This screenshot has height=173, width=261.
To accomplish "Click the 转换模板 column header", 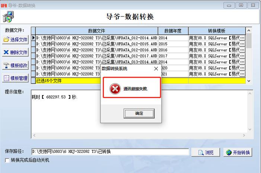I will click(x=217, y=31).
